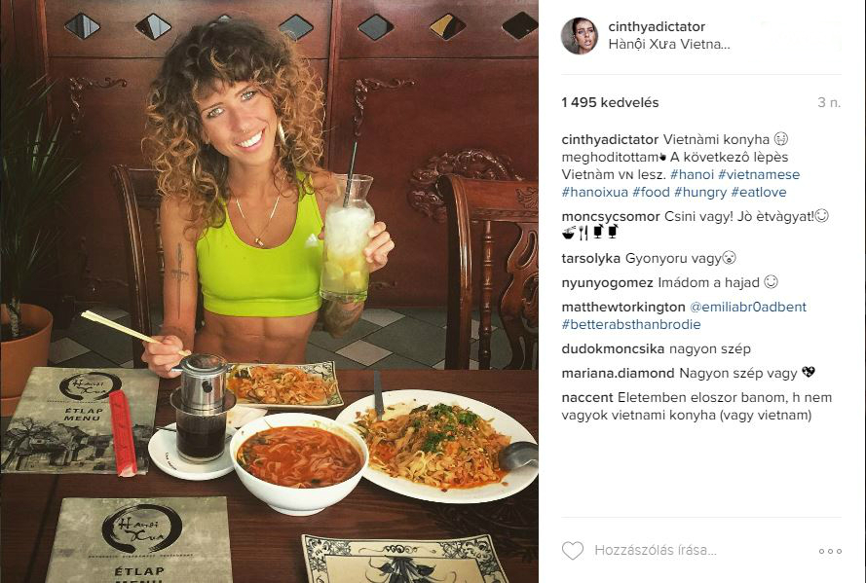View the 1 495 kedvelés likes list
The width and height of the screenshot is (866, 583).
point(610,102)
